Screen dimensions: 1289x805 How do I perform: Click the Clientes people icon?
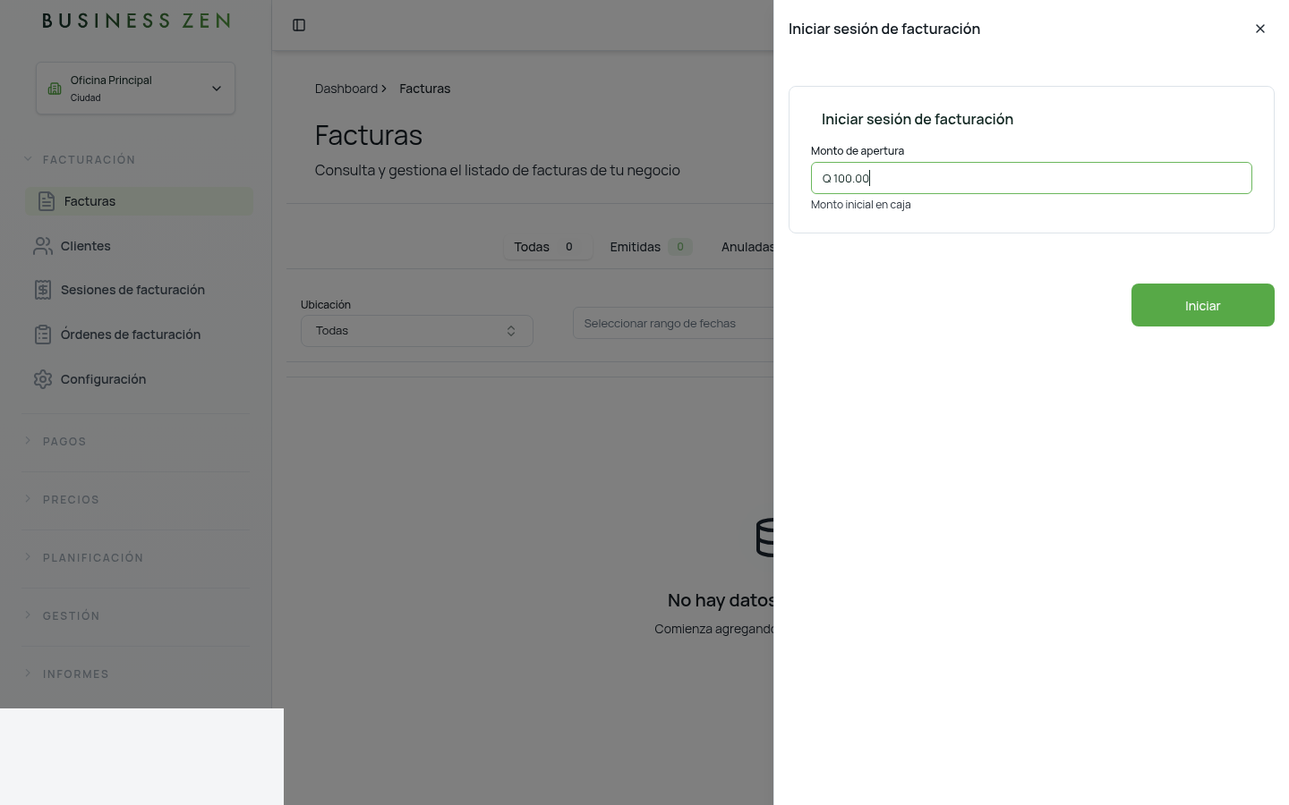point(43,246)
